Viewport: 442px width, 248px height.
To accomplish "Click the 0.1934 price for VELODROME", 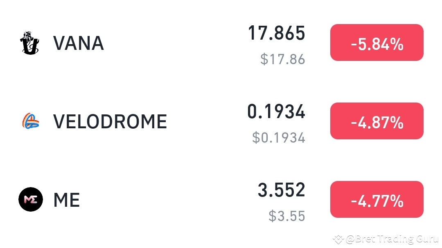I will [x=277, y=112].
